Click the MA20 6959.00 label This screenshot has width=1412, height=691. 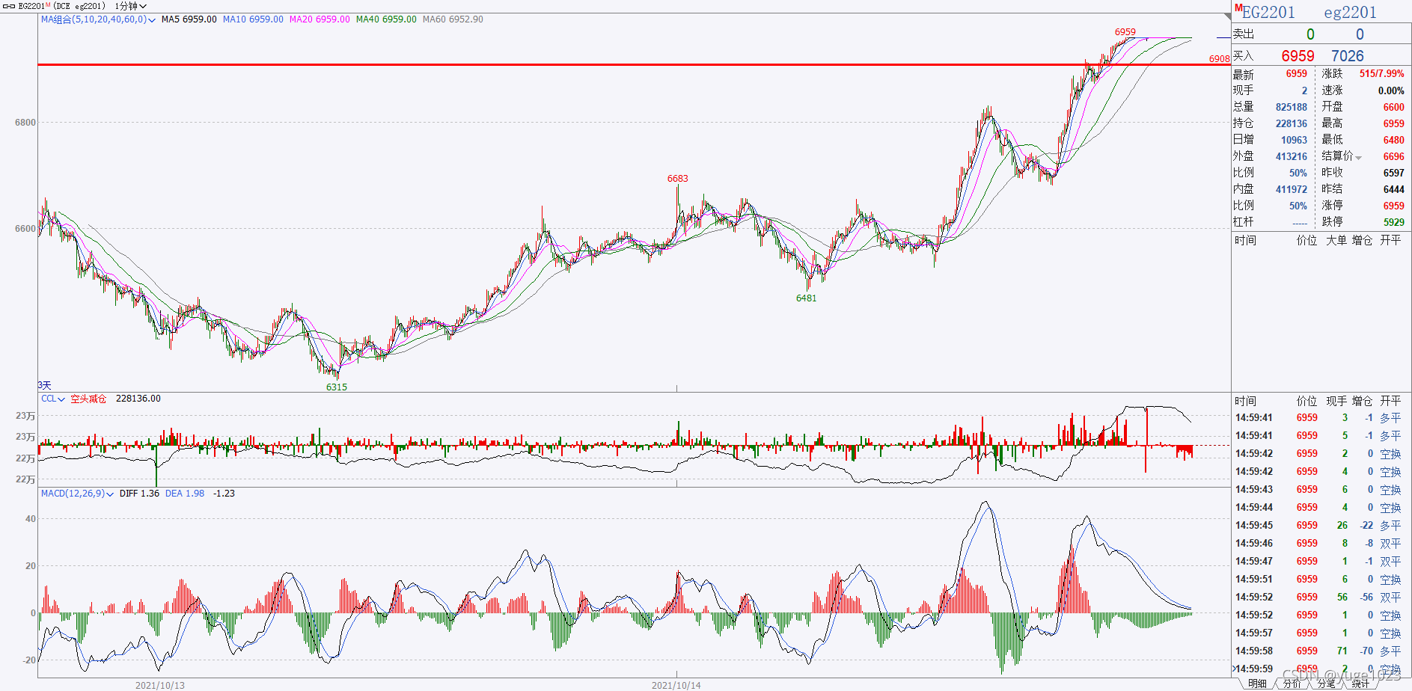coord(320,19)
